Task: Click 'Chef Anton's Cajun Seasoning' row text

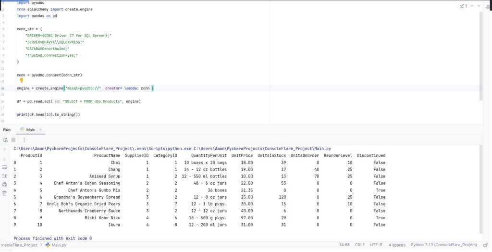Action: pos(87,183)
